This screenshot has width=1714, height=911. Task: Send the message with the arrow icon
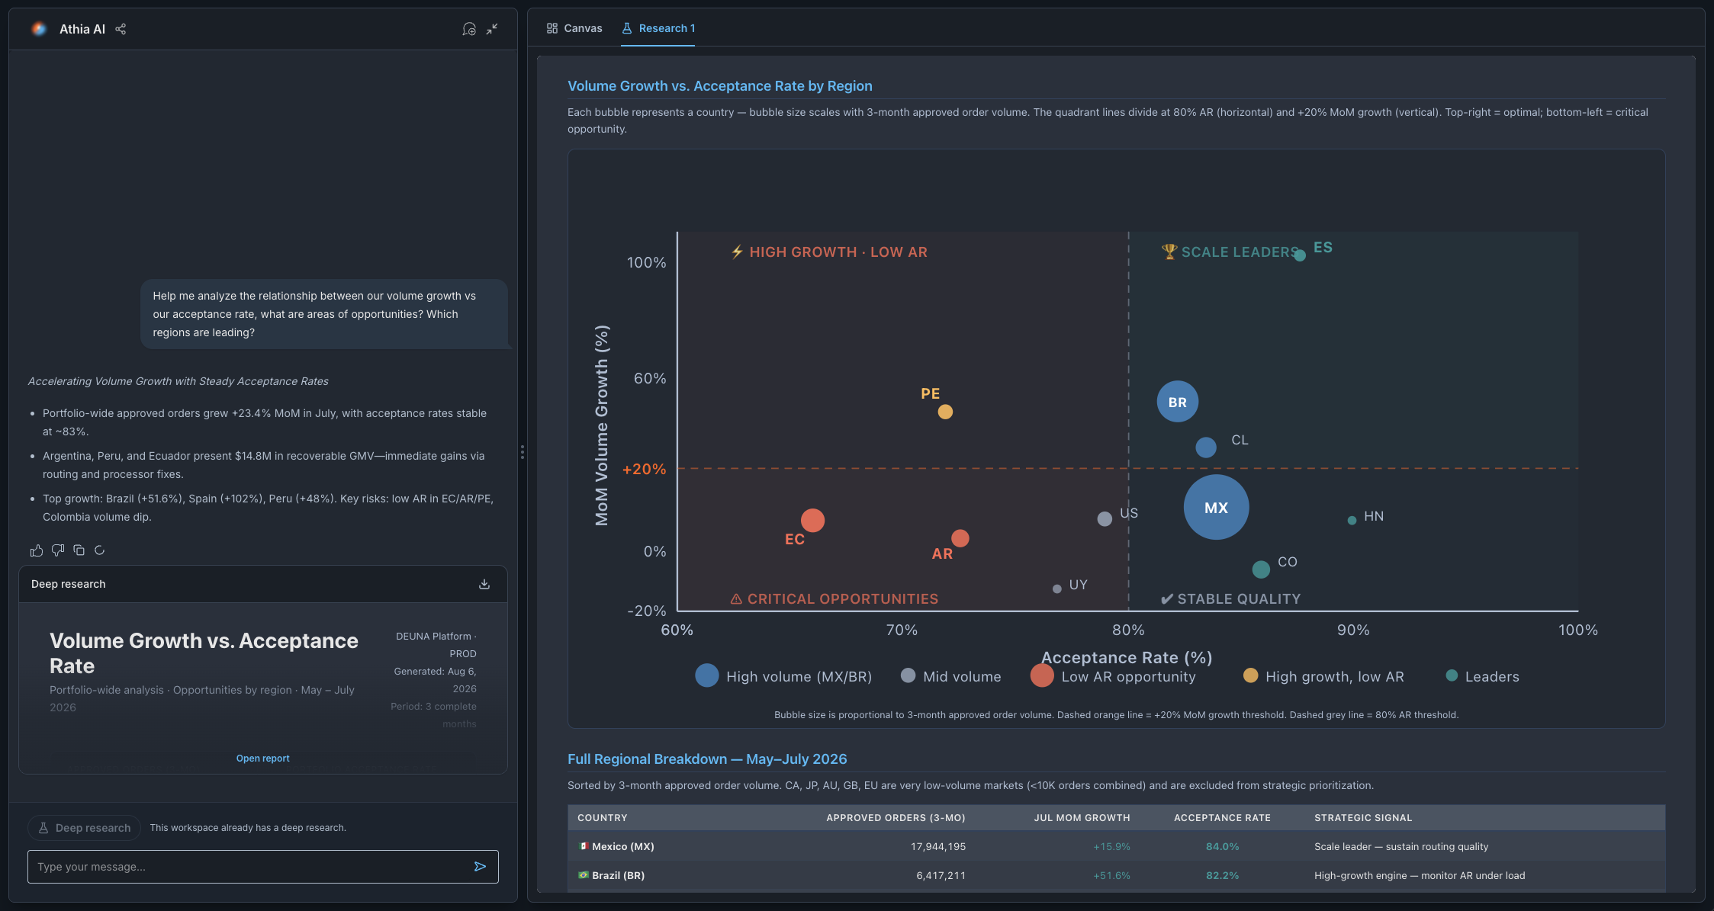(480, 867)
